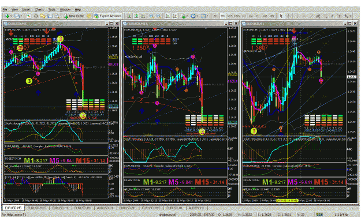The width and height of the screenshot is (361, 218).
Task: Select the equidistant channel tool
Action: click(318, 16)
